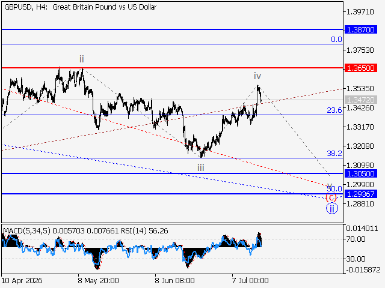The width and height of the screenshot is (385, 288).
Task: Select the 50.0 Fibonacci level label
Action: pyautogui.click(x=334, y=189)
